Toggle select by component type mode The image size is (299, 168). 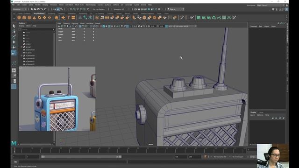click(61, 9)
